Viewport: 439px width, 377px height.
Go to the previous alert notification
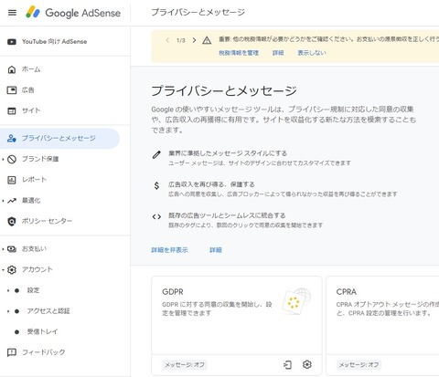167,40
